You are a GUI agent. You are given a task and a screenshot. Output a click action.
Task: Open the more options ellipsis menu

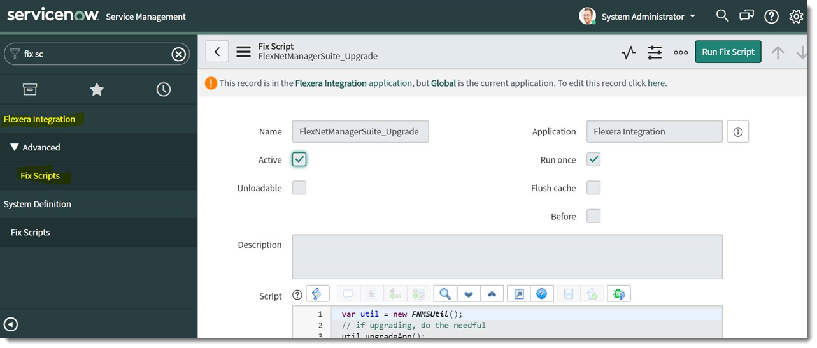pos(681,52)
